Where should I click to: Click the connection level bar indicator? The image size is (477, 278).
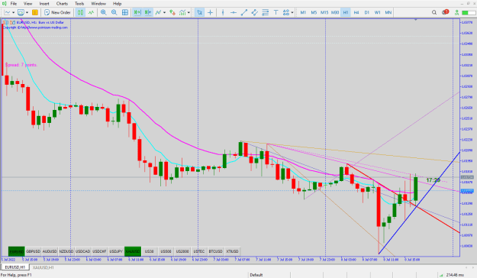469,12
